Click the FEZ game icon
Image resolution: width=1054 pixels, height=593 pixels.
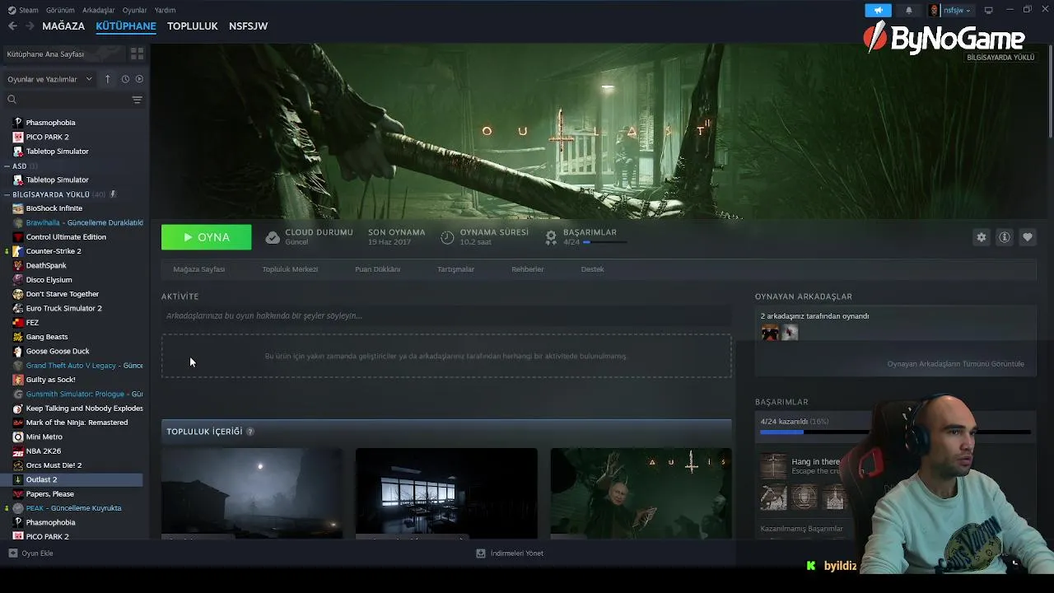click(18, 323)
